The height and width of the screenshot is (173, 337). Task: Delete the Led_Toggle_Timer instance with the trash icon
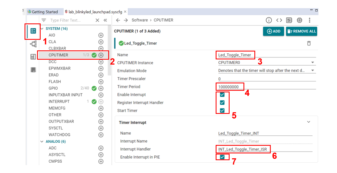[309, 43]
